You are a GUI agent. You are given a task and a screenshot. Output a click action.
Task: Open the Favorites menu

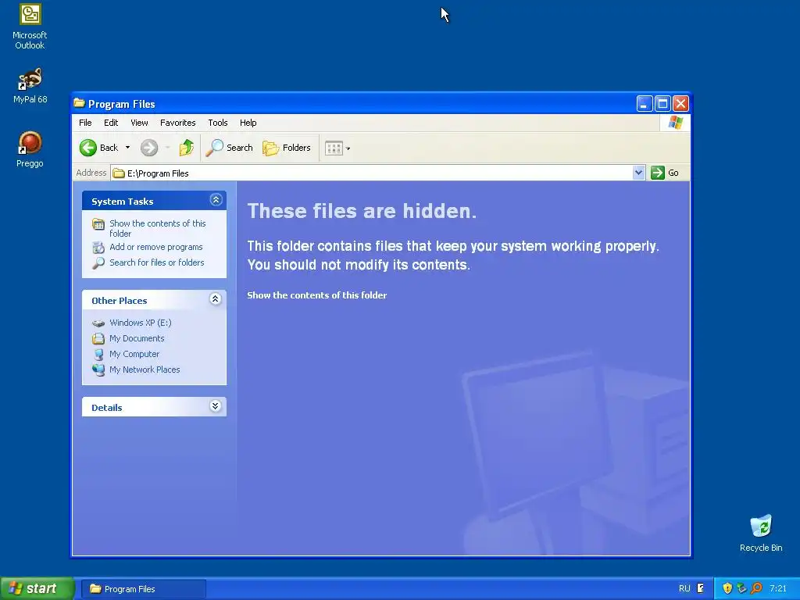pyautogui.click(x=177, y=123)
